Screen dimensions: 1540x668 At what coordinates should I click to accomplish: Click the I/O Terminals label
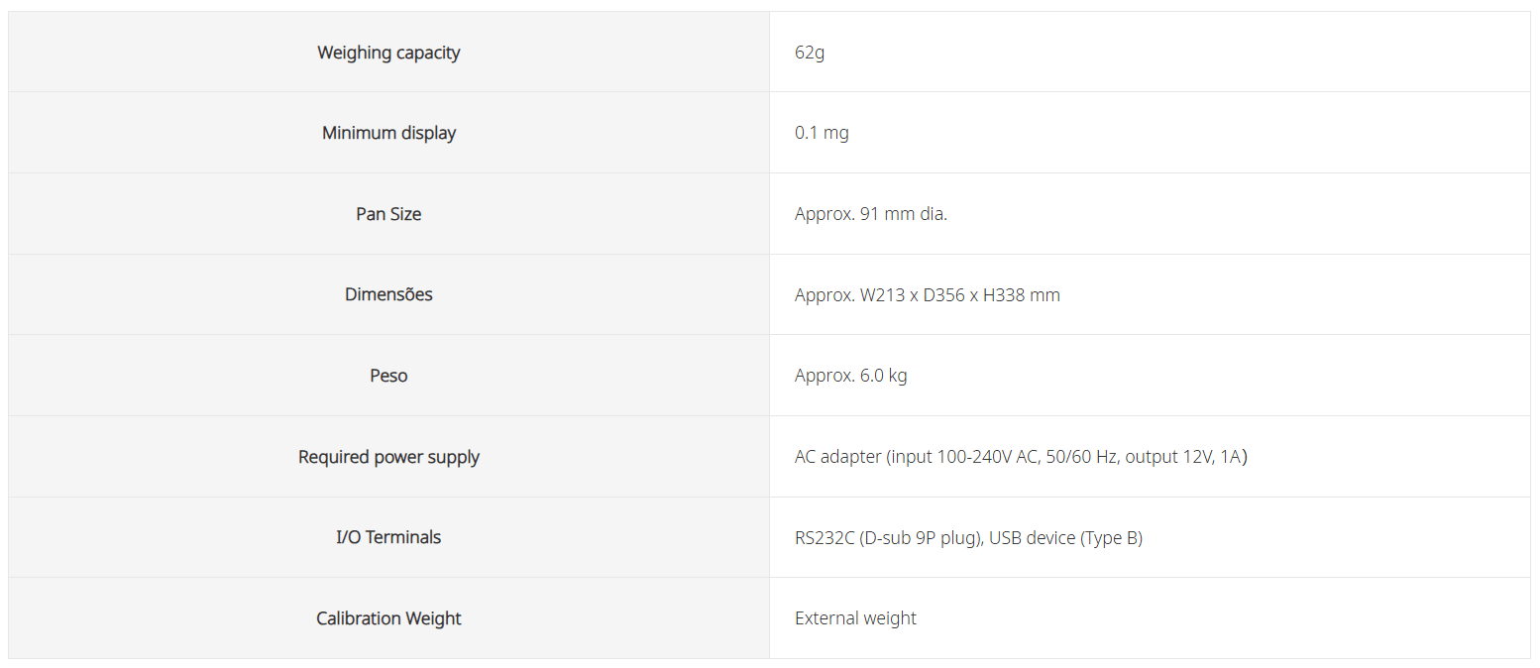tap(388, 537)
